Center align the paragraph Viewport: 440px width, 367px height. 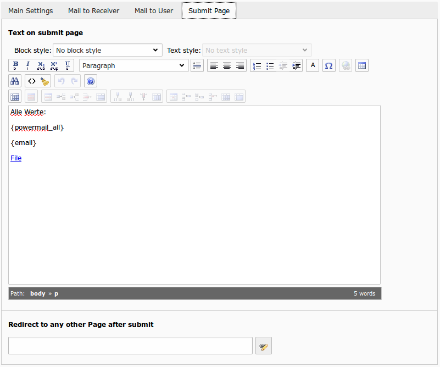point(227,66)
